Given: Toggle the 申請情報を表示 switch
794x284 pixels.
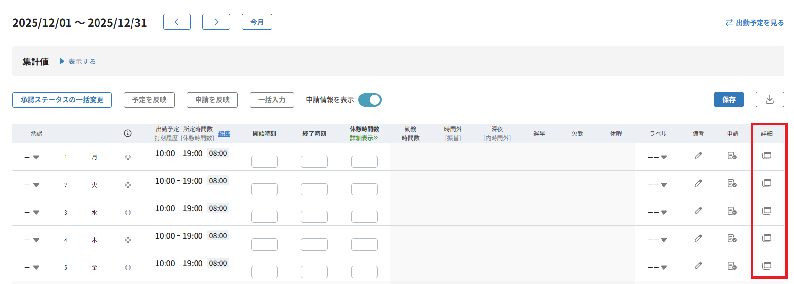Looking at the screenshot, I should [369, 100].
